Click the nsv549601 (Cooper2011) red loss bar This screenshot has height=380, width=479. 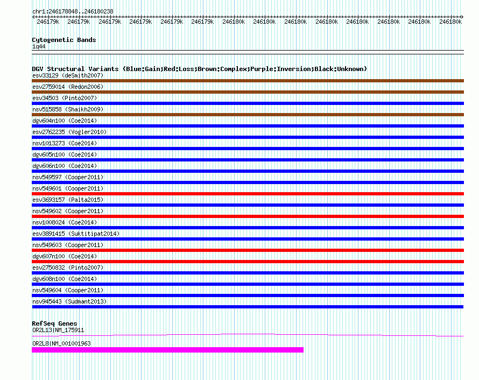click(248, 194)
